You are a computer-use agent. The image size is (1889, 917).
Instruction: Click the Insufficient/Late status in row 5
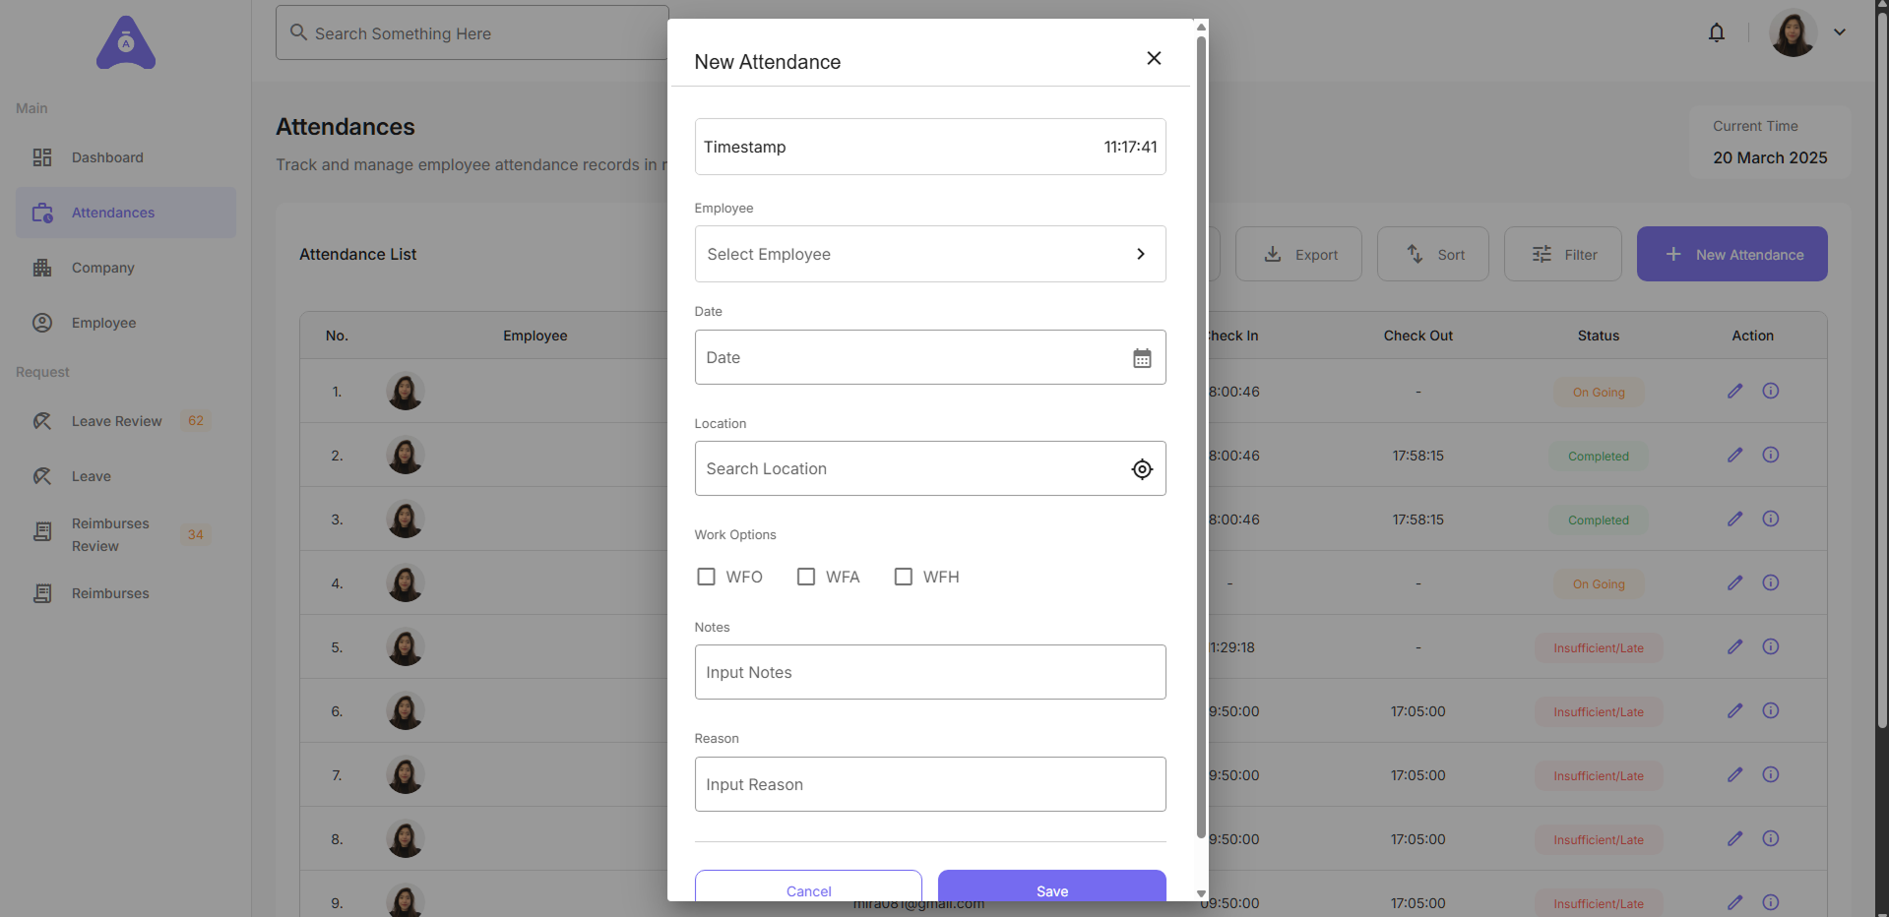click(1599, 648)
